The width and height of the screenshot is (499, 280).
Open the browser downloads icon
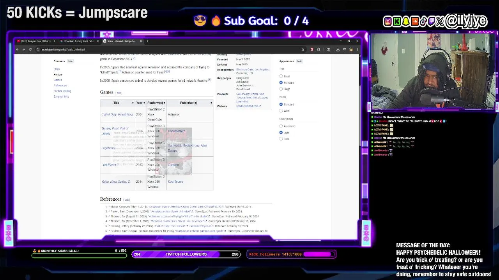pyautogui.click(x=338, y=49)
